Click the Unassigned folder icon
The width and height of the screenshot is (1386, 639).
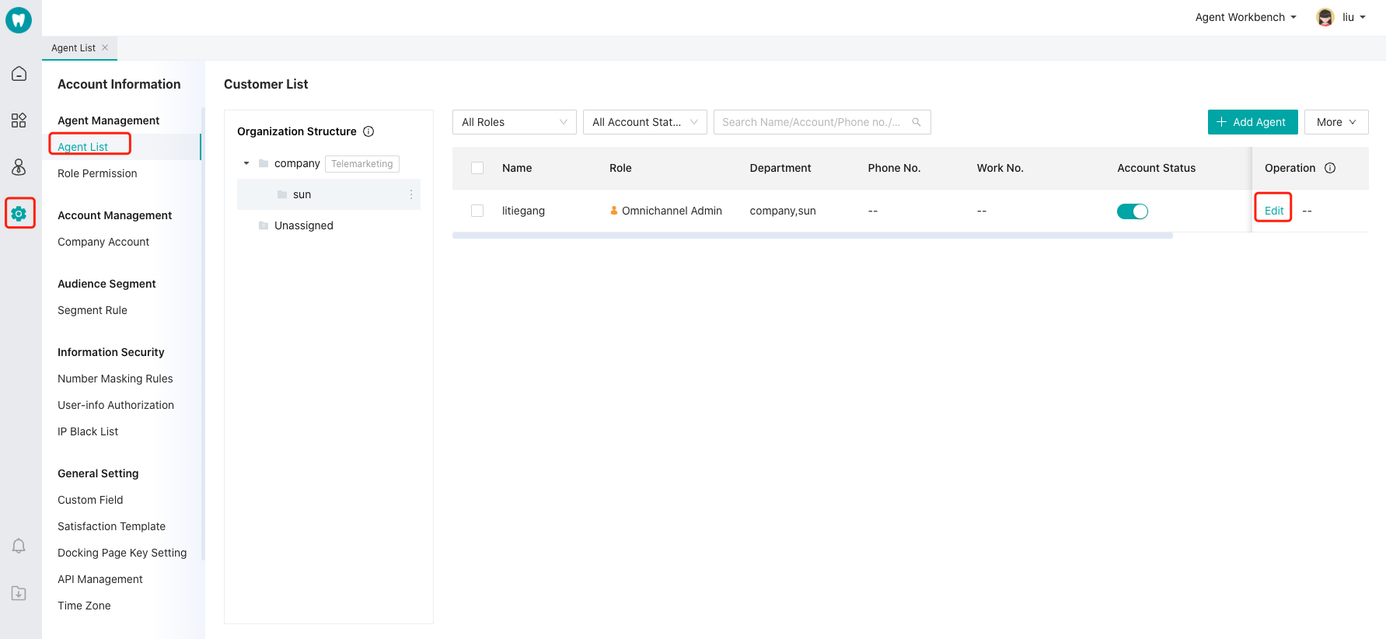click(264, 225)
